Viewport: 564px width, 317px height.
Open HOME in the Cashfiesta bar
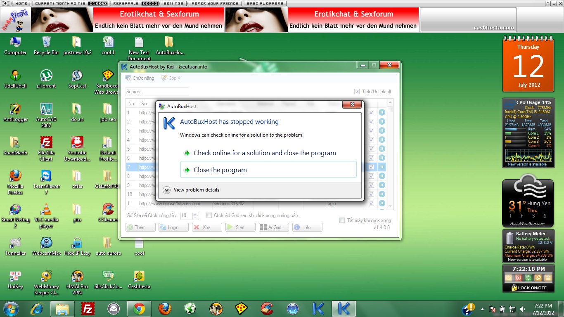[x=21, y=3]
